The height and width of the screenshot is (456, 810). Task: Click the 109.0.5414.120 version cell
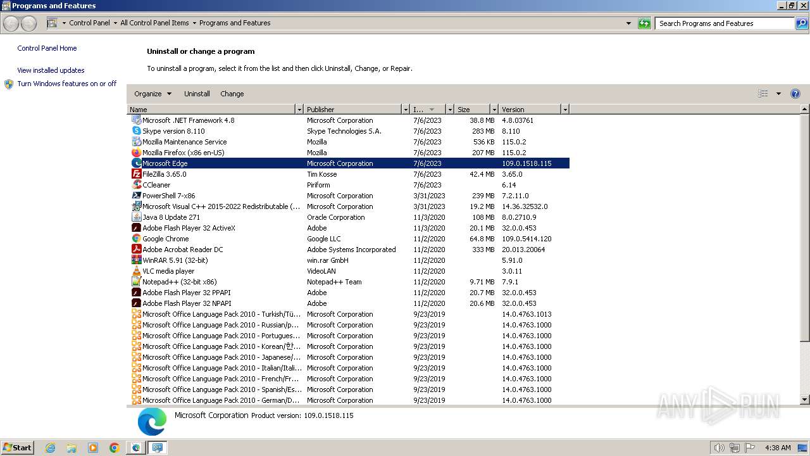[x=526, y=239]
